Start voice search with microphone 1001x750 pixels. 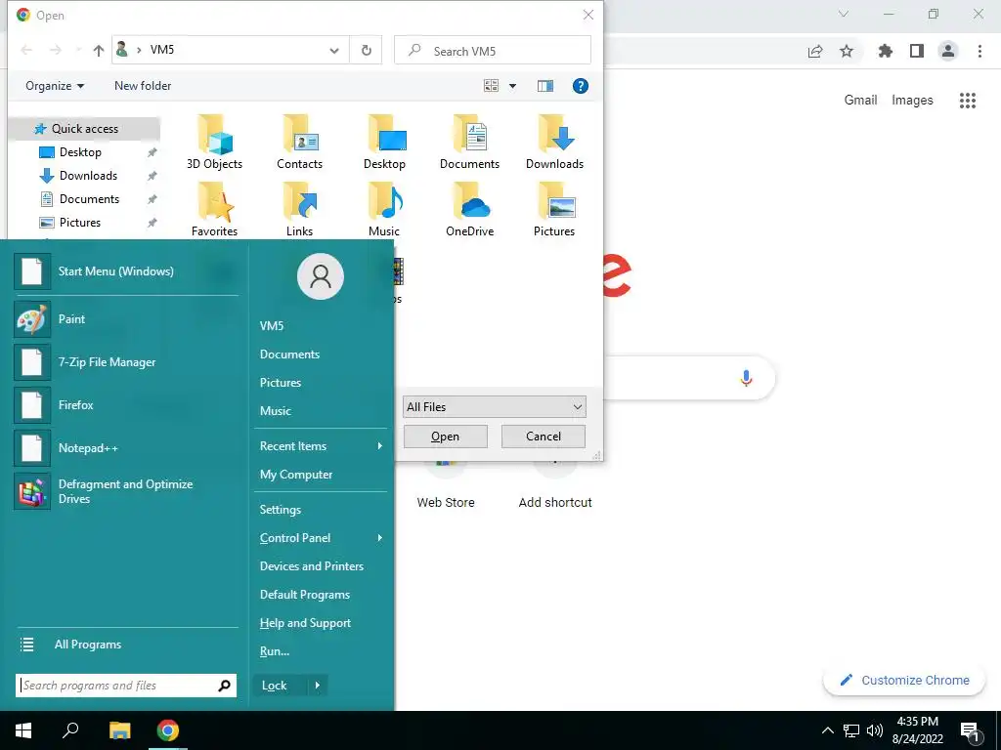pyautogui.click(x=746, y=378)
